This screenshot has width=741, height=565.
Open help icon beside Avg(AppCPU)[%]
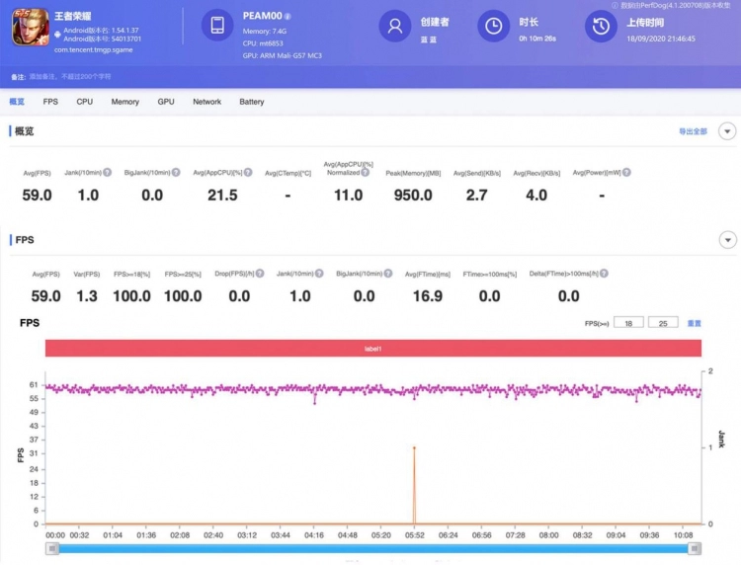click(247, 173)
